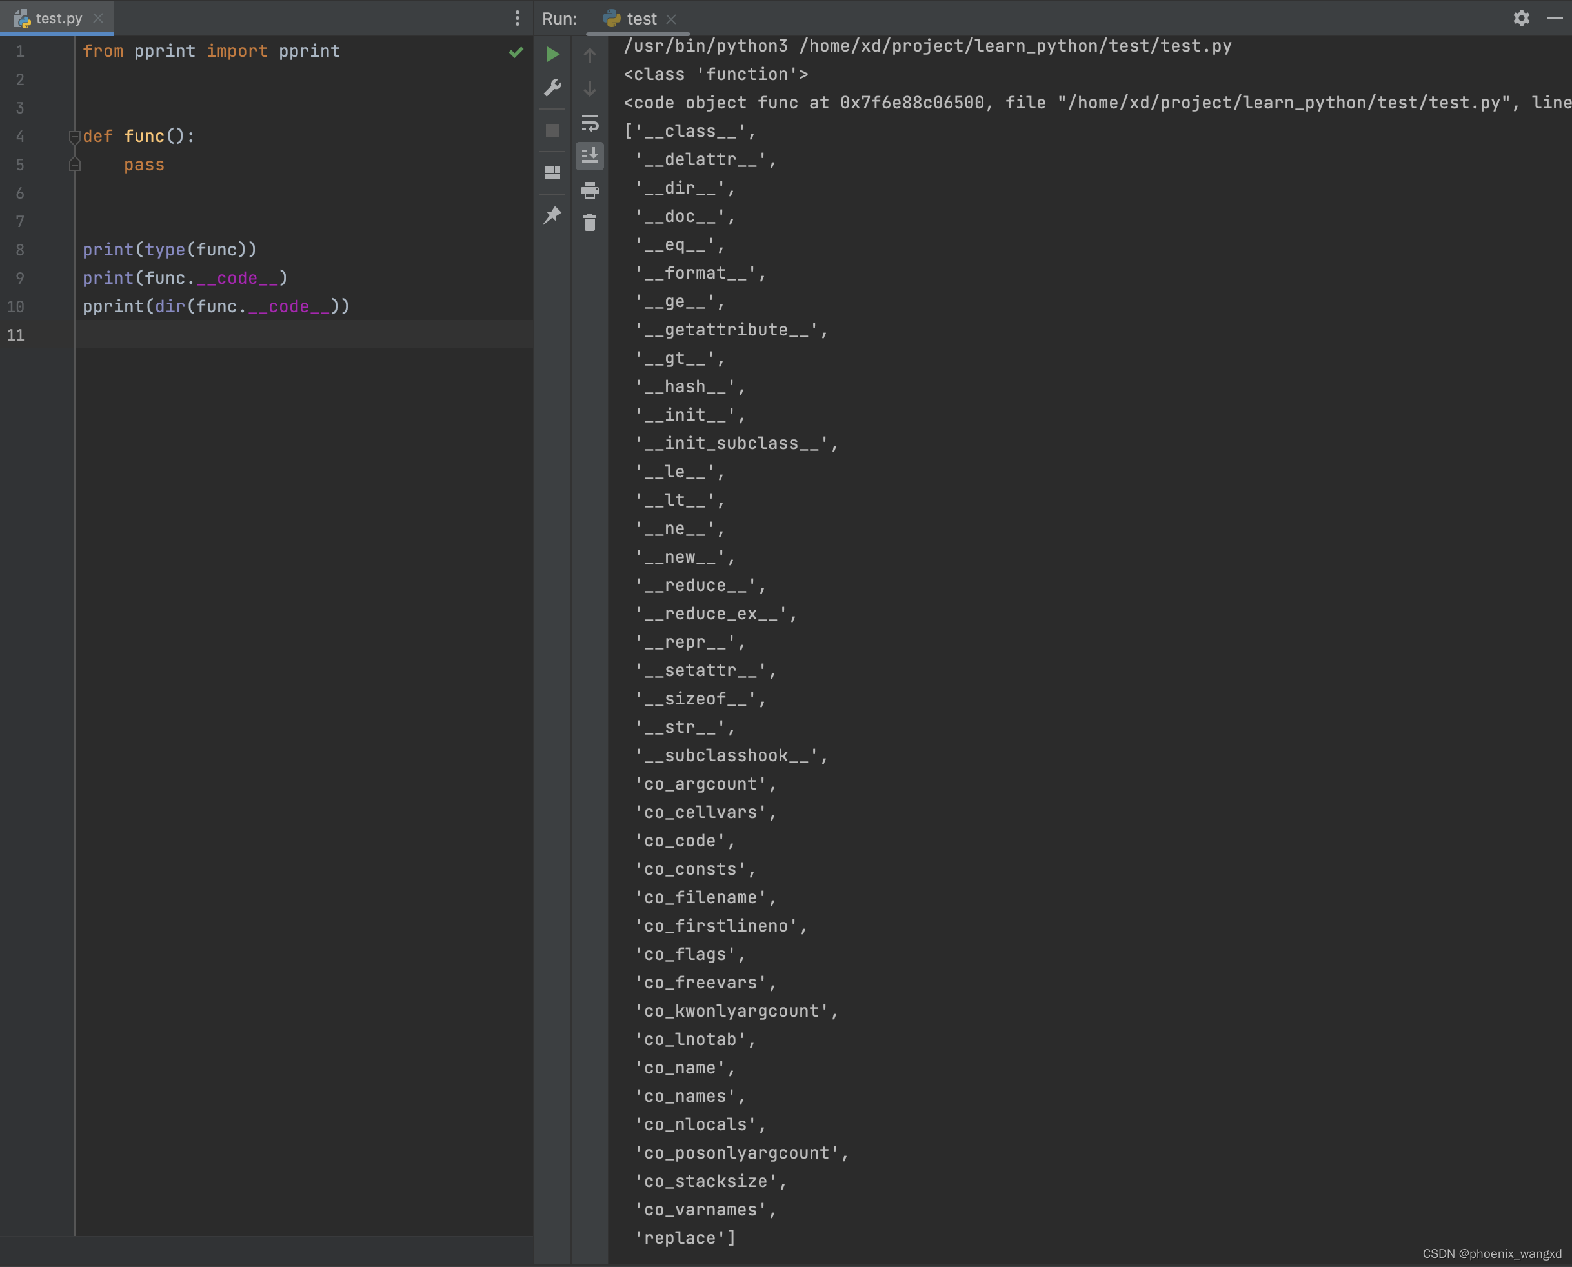Click the green Rerun button
Viewport: 1572px width, 1267px height.
pos(553,54)
